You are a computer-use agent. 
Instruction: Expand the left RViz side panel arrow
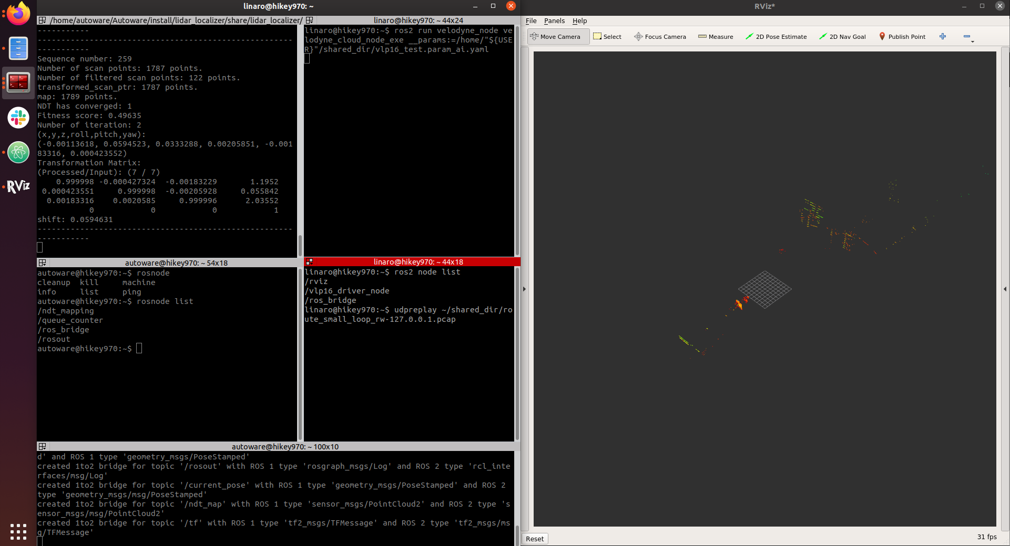(x=524, y=289)
